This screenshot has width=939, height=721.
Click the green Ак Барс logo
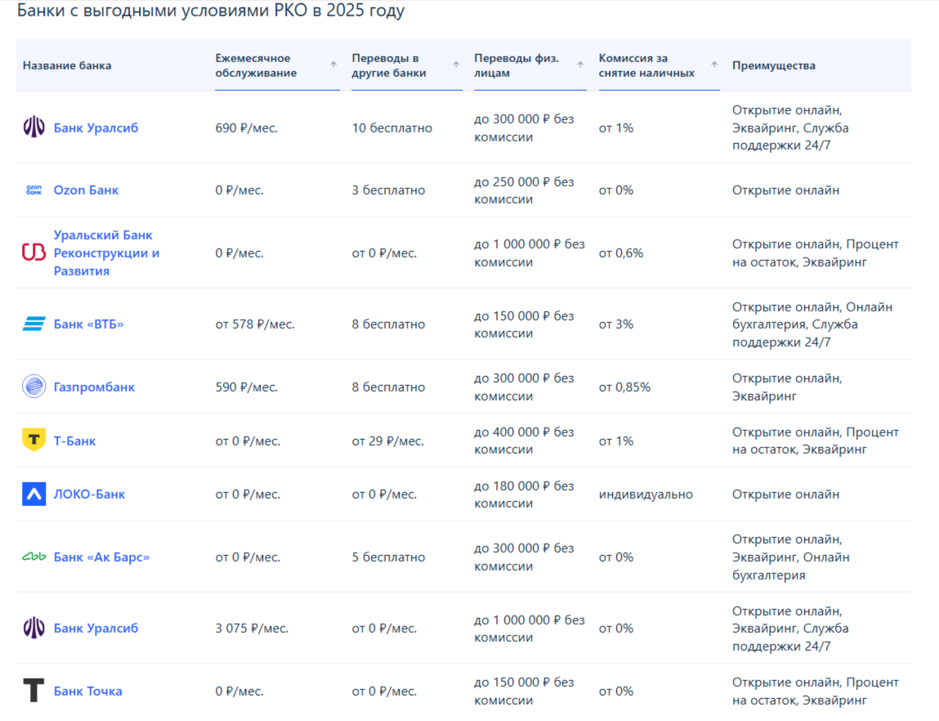click(34, 557)
